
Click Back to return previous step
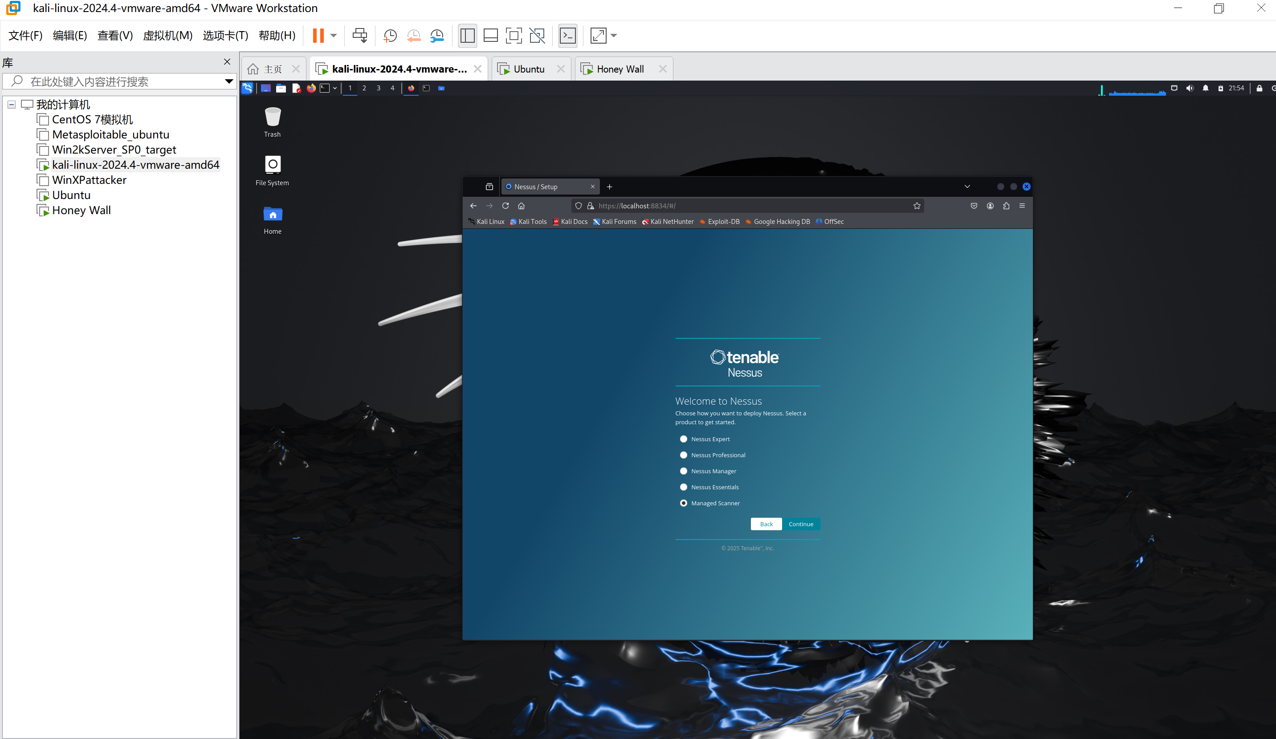click(x=766, y=524)
